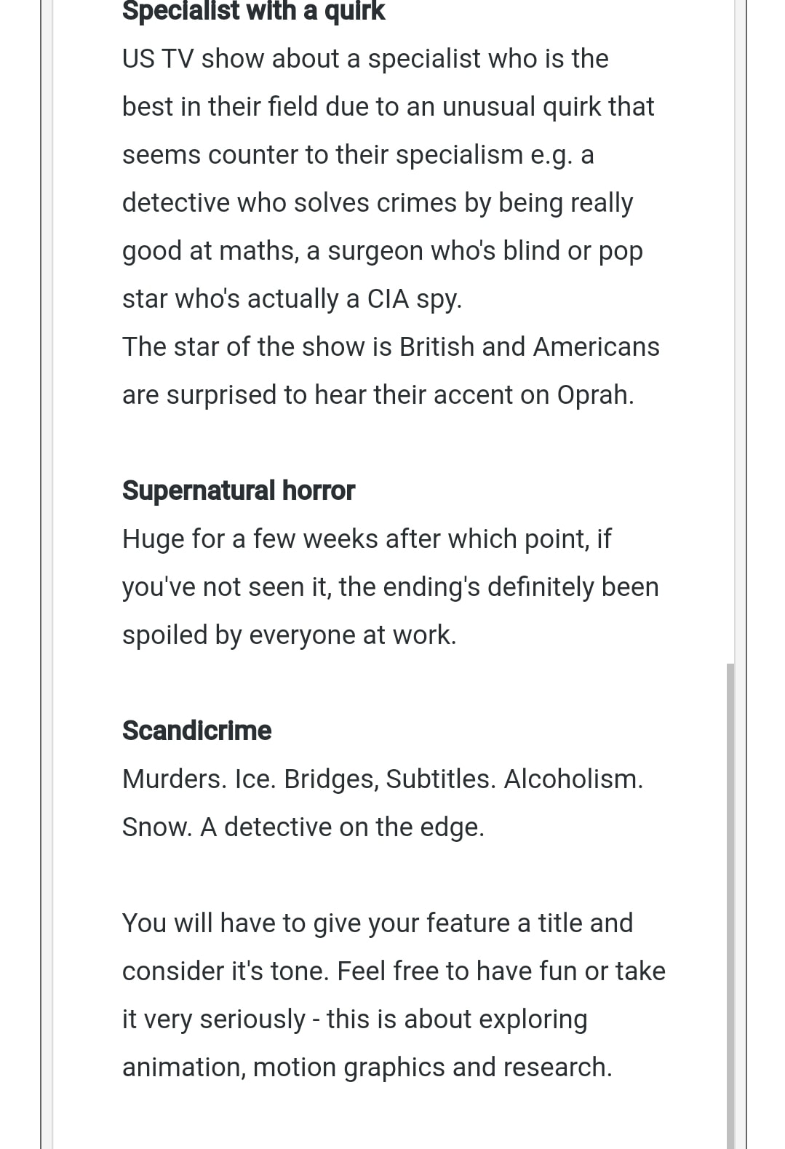Click the "Specialist with a quirk" heading

click(253, 12)
